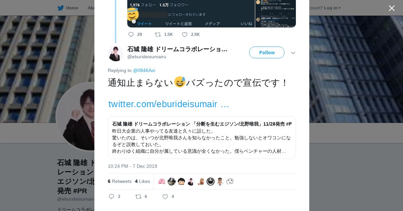Open the quoted tweet card
This screenshot has height=211, width=403.
[x=202, y=137]
